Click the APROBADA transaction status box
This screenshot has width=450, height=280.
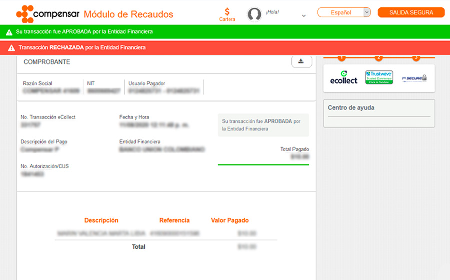[263, 125]
